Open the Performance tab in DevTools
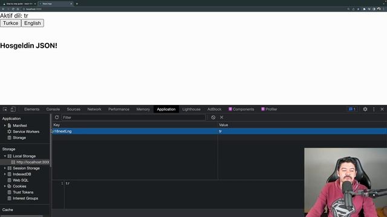Image resolution: width=387 pixels, height=217 pixels. 119,109
